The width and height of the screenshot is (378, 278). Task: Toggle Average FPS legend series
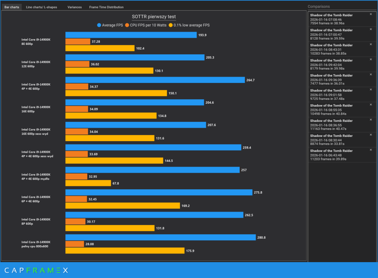pos(110,25)
